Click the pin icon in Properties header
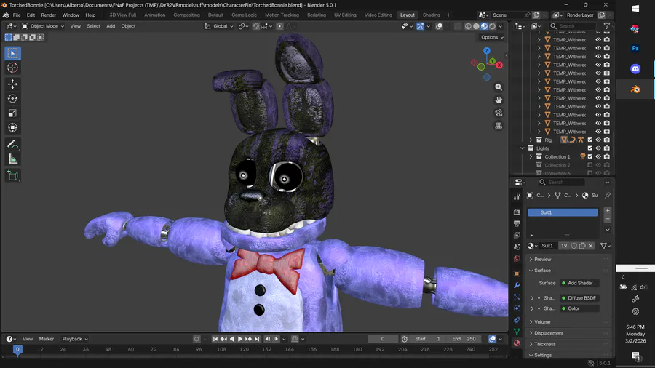This screenshot has height=368, width=655. pos(608,195)
